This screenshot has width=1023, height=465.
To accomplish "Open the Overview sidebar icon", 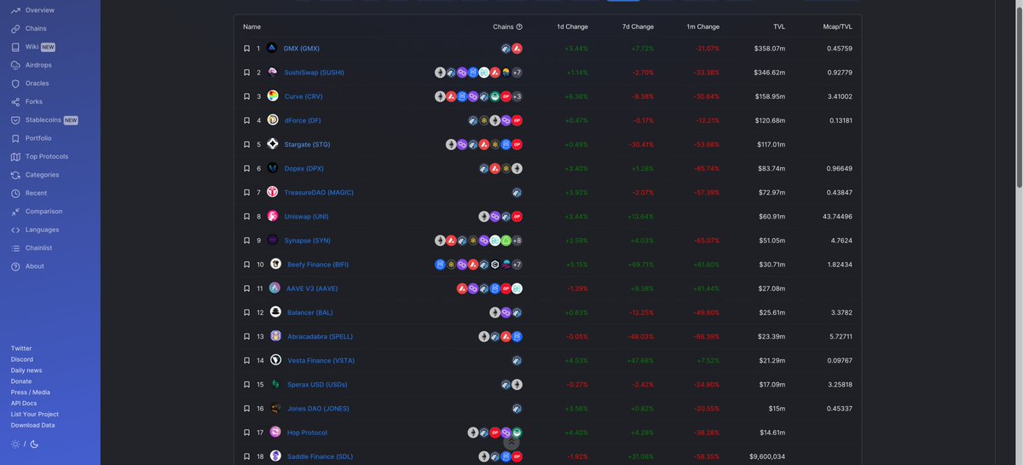I will pos(16,10).
